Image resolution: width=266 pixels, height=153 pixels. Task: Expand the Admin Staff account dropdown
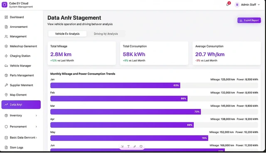259,5
